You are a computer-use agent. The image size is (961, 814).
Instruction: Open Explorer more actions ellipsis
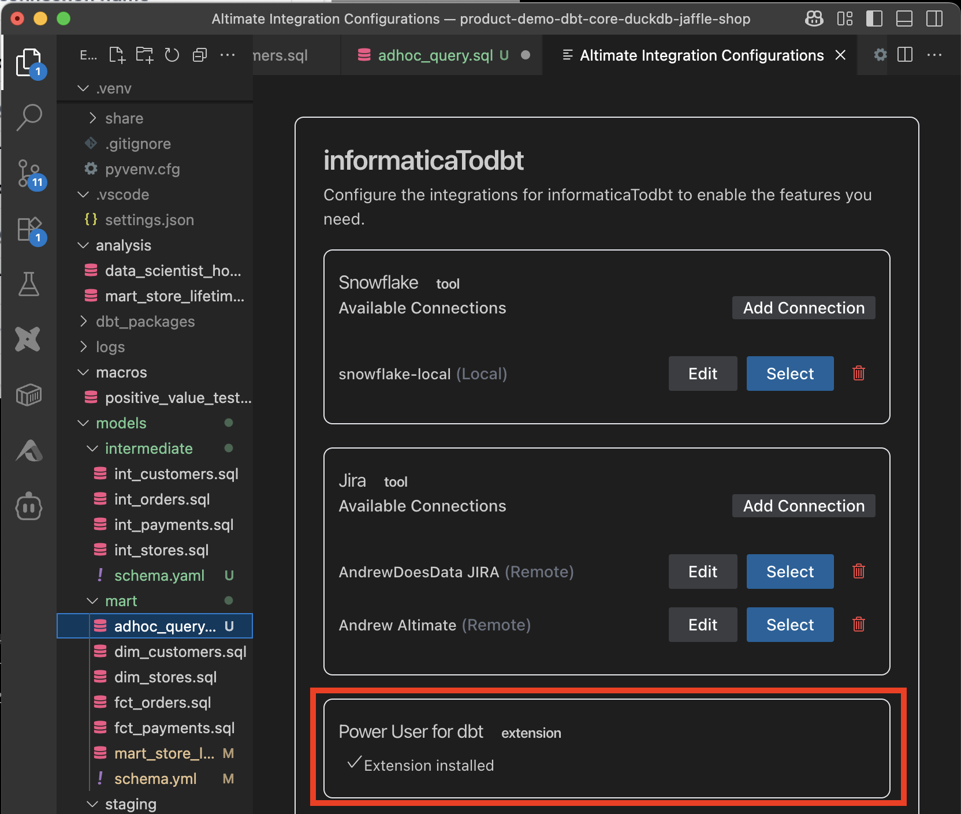click(x=228, y=55)
